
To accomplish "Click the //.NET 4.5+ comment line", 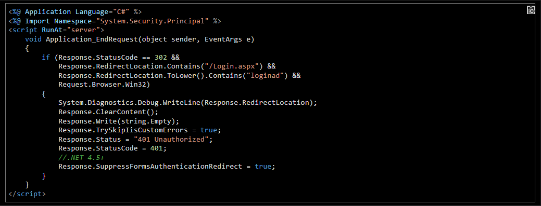I will (x=81, y=158).
